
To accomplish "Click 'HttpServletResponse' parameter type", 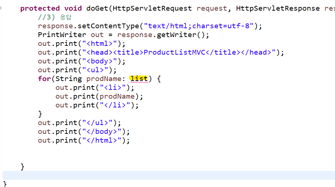I will 278,8.
